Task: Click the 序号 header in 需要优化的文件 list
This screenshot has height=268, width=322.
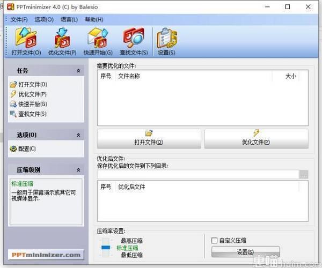Action: tap(106, 76)
